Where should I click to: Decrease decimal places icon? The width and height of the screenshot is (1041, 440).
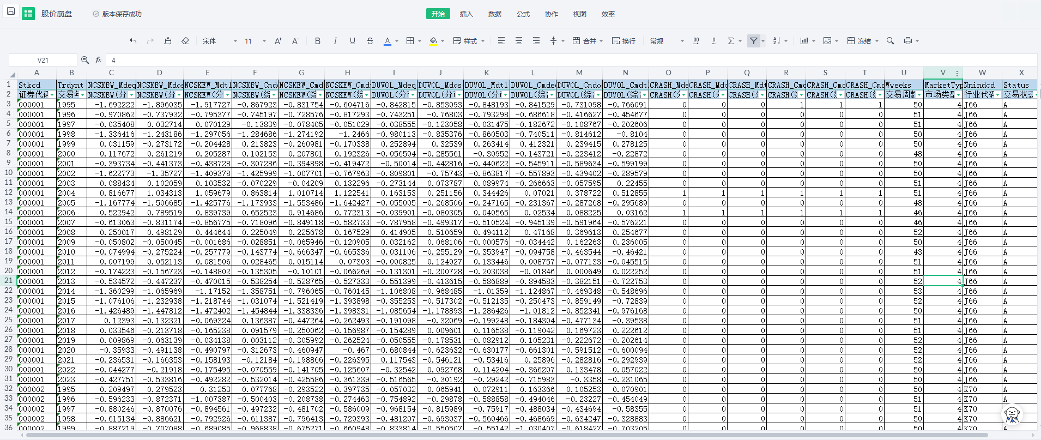(x=713, y=41)
